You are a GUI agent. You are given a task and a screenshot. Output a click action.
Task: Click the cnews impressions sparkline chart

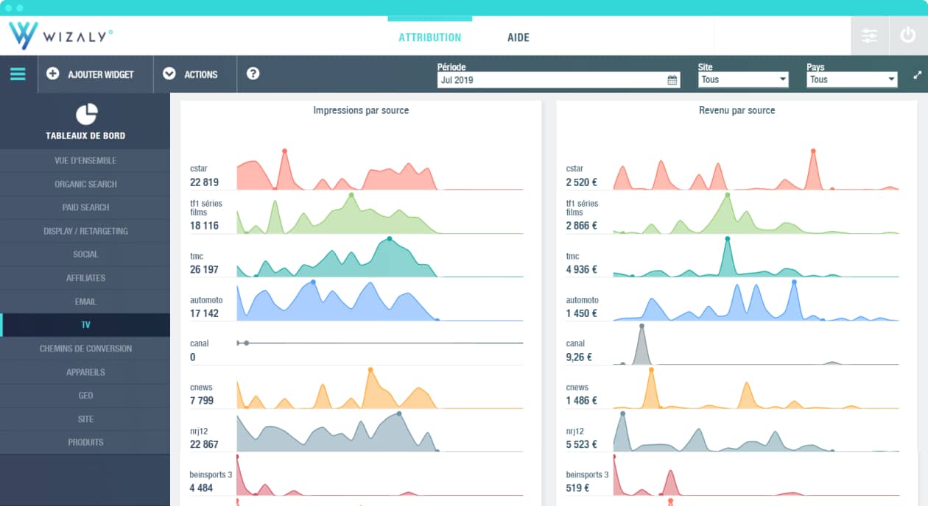point(380,389)
